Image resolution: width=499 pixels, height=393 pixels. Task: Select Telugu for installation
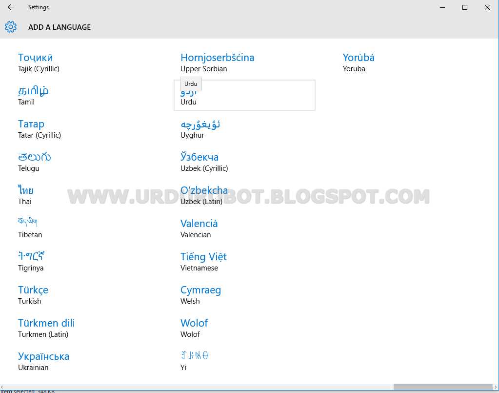coord(34,162)
